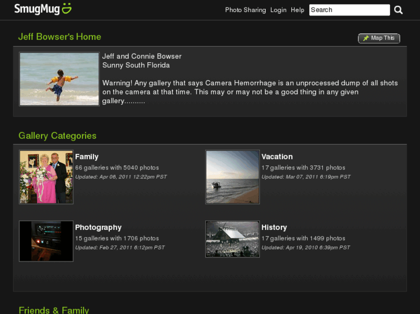Open the child on beach profile photo
Screen dimensions: 420x314
click(59, 79)
